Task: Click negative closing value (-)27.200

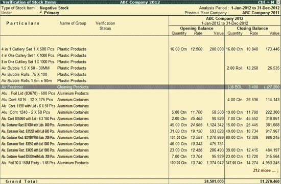Action: pyautogui.click(x=272, y=87)
